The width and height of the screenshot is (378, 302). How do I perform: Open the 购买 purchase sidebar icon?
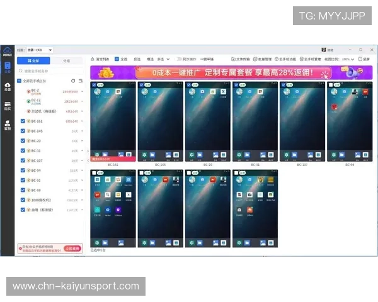(8, 108)
